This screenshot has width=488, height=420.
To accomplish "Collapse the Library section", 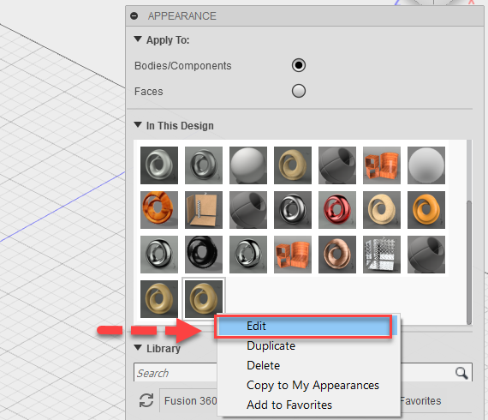I will (x=138, y=348).
